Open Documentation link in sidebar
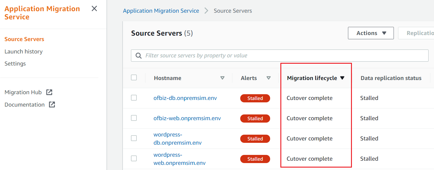 point(24,105)
